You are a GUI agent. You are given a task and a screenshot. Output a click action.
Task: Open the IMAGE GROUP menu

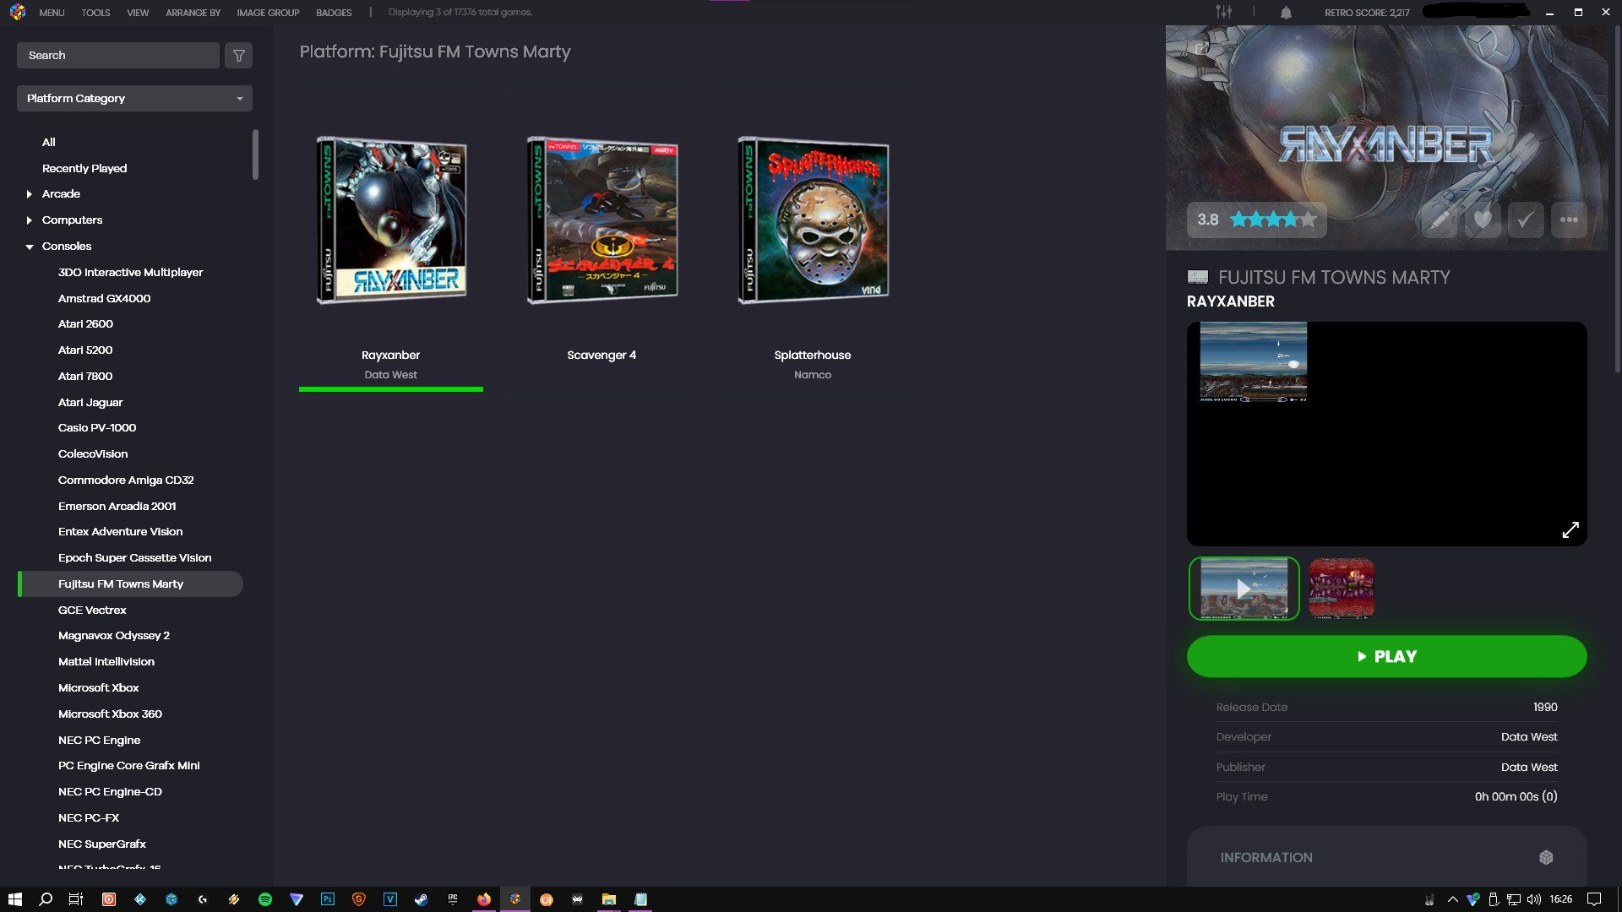(268, 13)
